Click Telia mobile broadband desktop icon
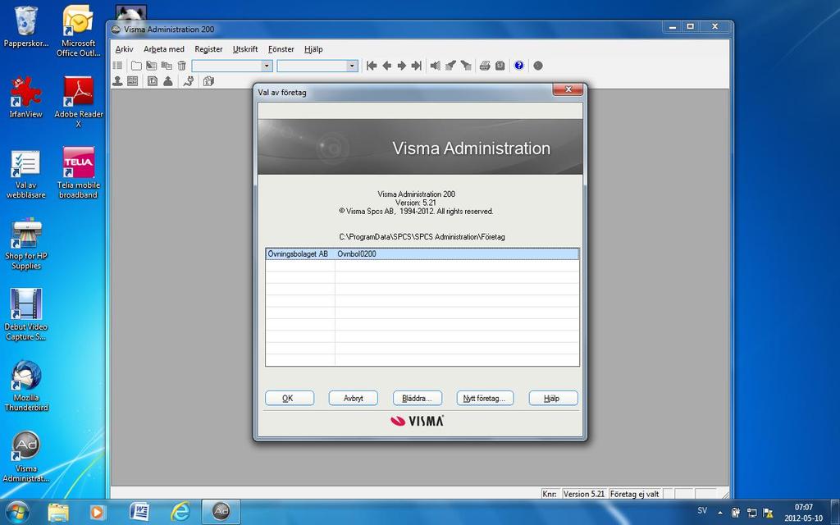The height and width of the screenshot is (525, 840). coord(78,173)
